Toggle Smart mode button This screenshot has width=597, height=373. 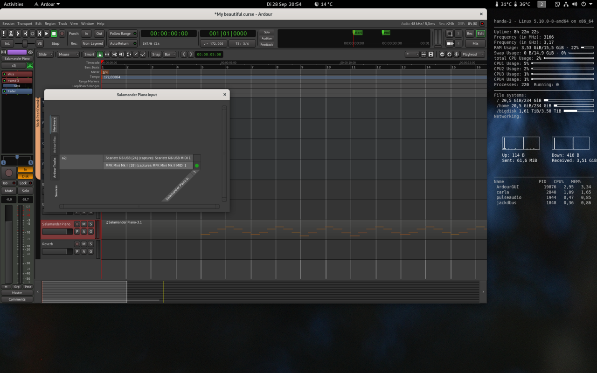point(89,55)
